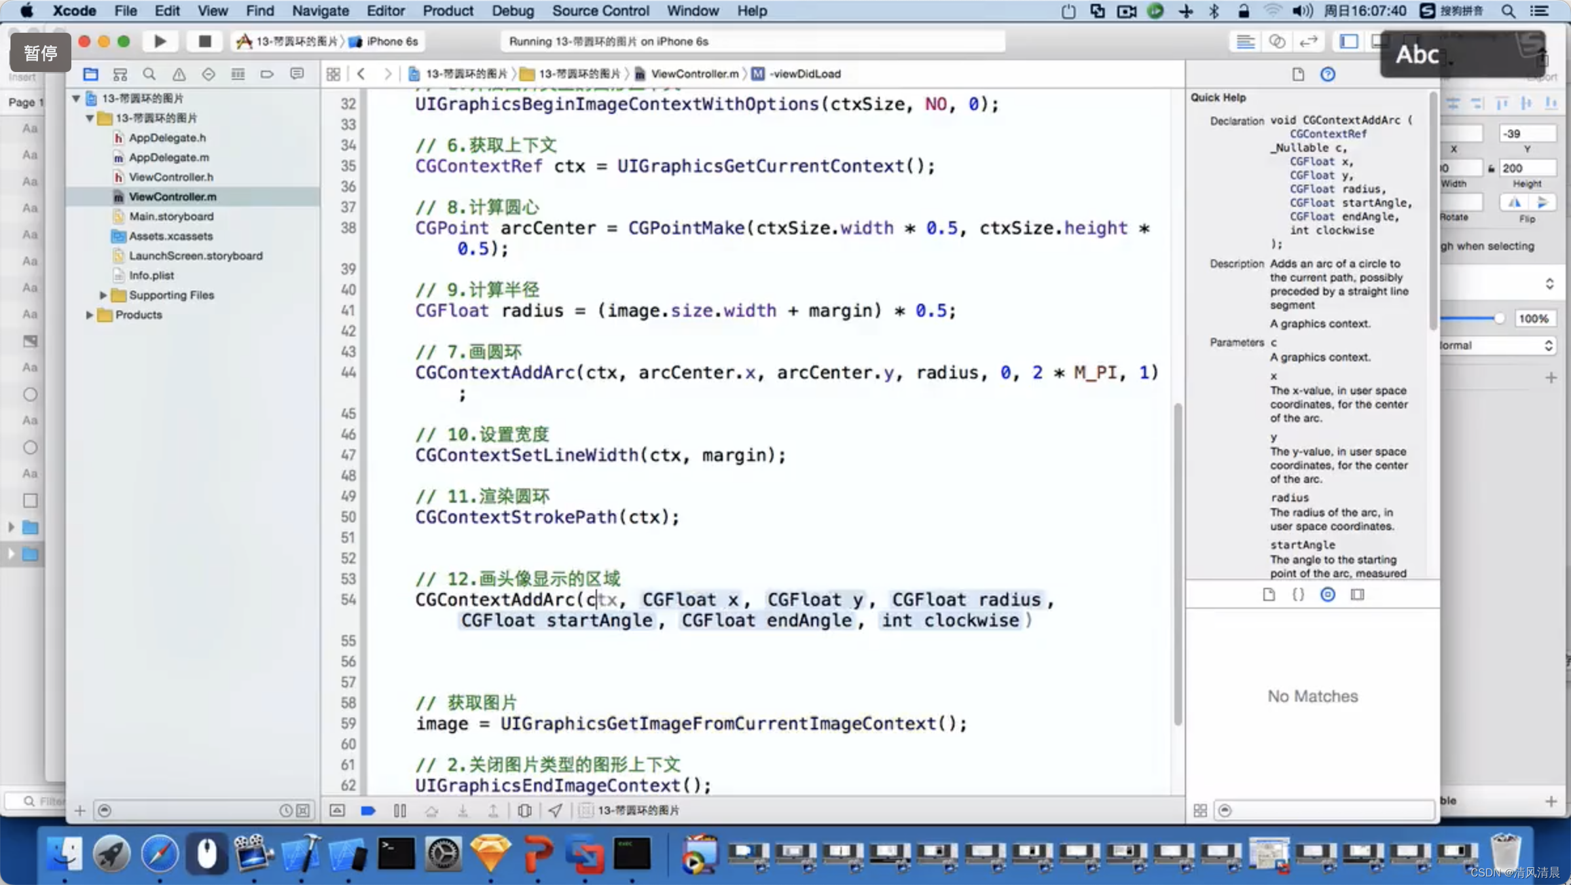This screenshot has height=885, width=1571.
Task: Switch to Version editor mode
Action: pyautogui.click(x=1308, y=41)
